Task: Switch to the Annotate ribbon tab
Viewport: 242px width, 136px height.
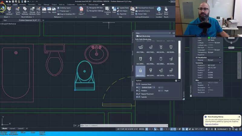Action: coord(22,5)
